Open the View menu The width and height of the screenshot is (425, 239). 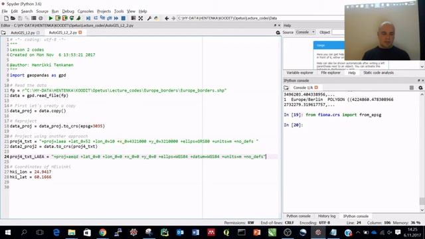[x=131, y=11]
